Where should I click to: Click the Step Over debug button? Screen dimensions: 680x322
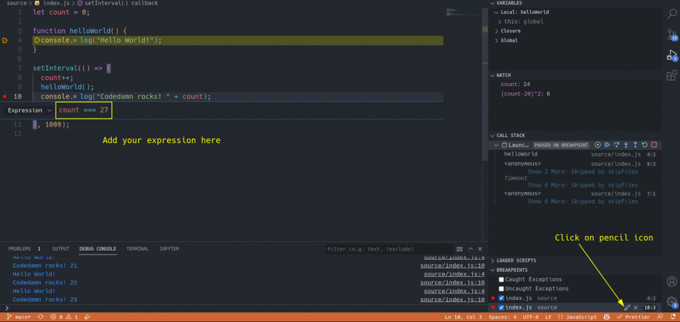pyautogui.click(x=617, y=145)
